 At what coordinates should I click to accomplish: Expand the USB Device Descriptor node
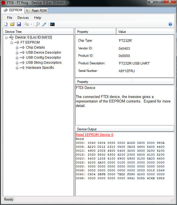coord(17,53)
